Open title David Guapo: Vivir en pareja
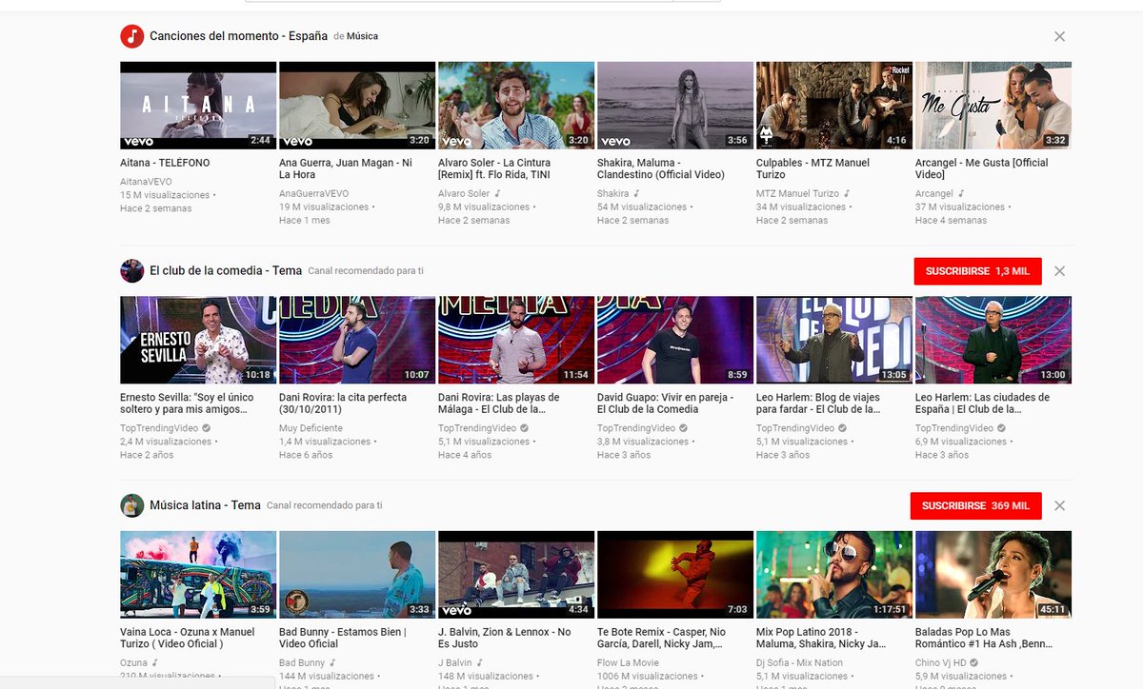 pos(665,404)
